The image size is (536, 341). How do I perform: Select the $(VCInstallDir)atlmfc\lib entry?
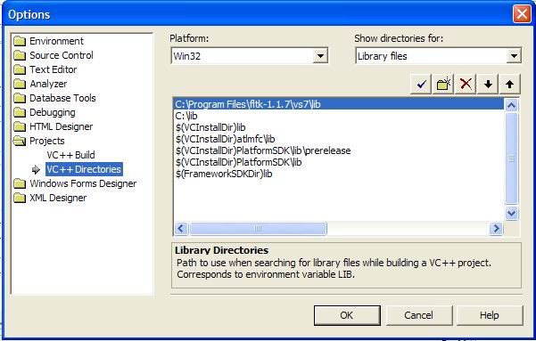226,139
